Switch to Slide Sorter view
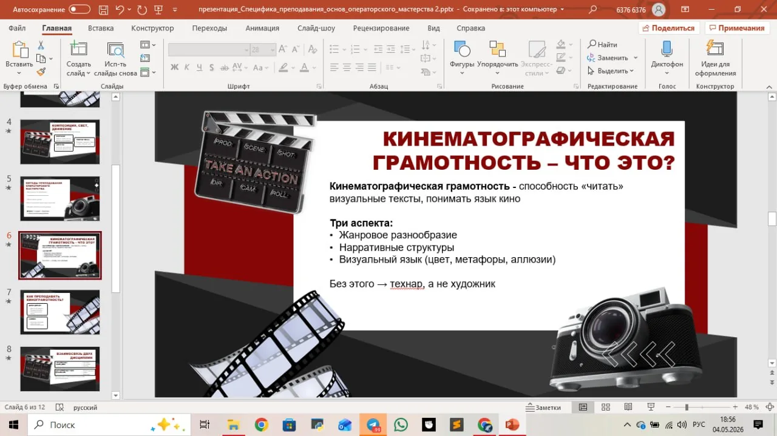Viewport: 777px width, 436px height. pos(605,407)
